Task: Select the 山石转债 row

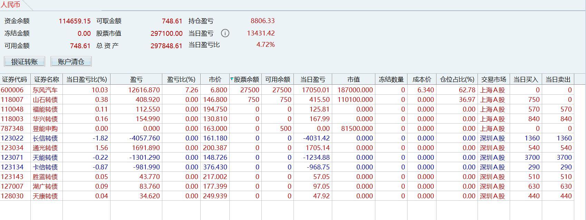Action: (287, 99)
